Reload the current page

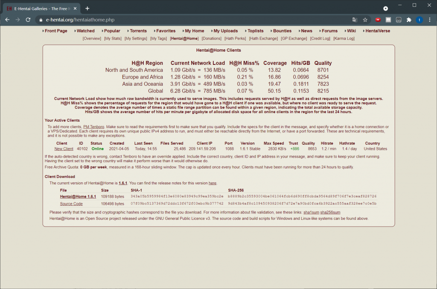(28, 20)
